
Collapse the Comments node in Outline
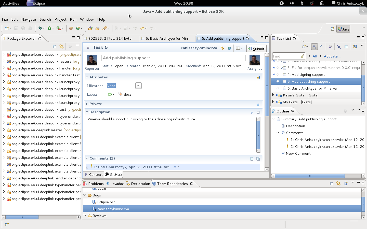click(278, 133)
